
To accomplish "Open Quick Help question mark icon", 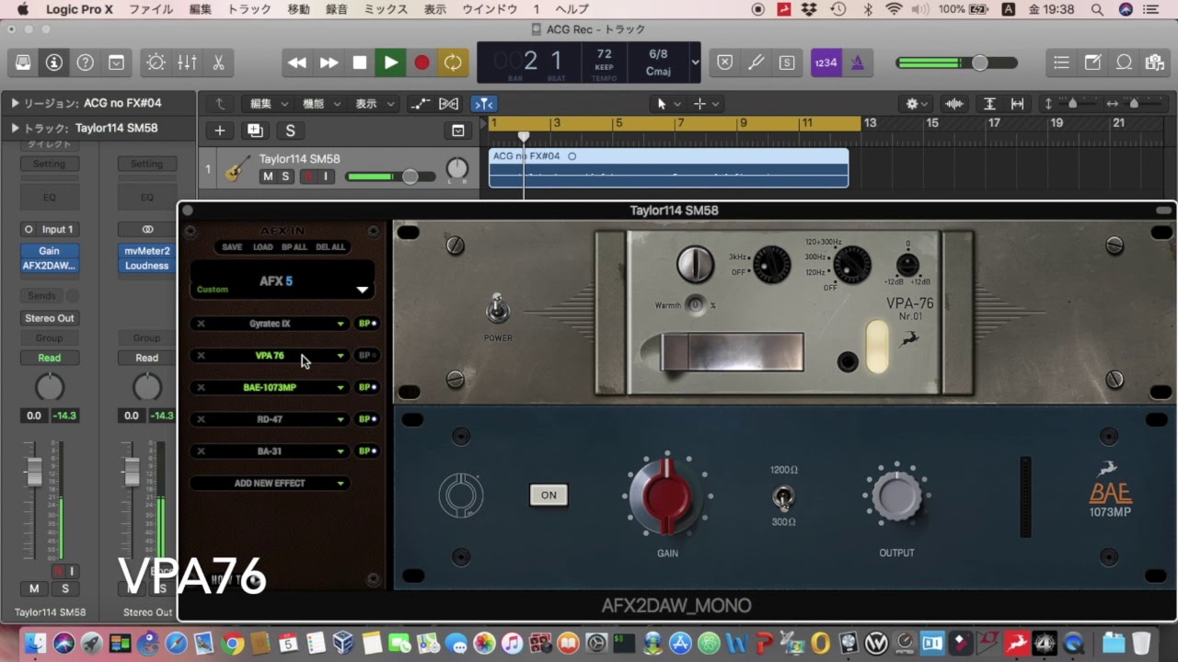I will 86,63.
